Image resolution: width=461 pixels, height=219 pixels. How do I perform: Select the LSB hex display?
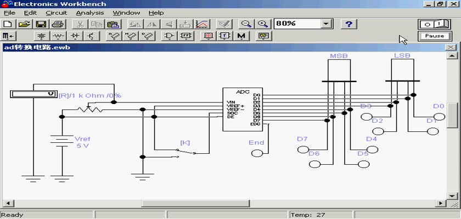(402, 71)
